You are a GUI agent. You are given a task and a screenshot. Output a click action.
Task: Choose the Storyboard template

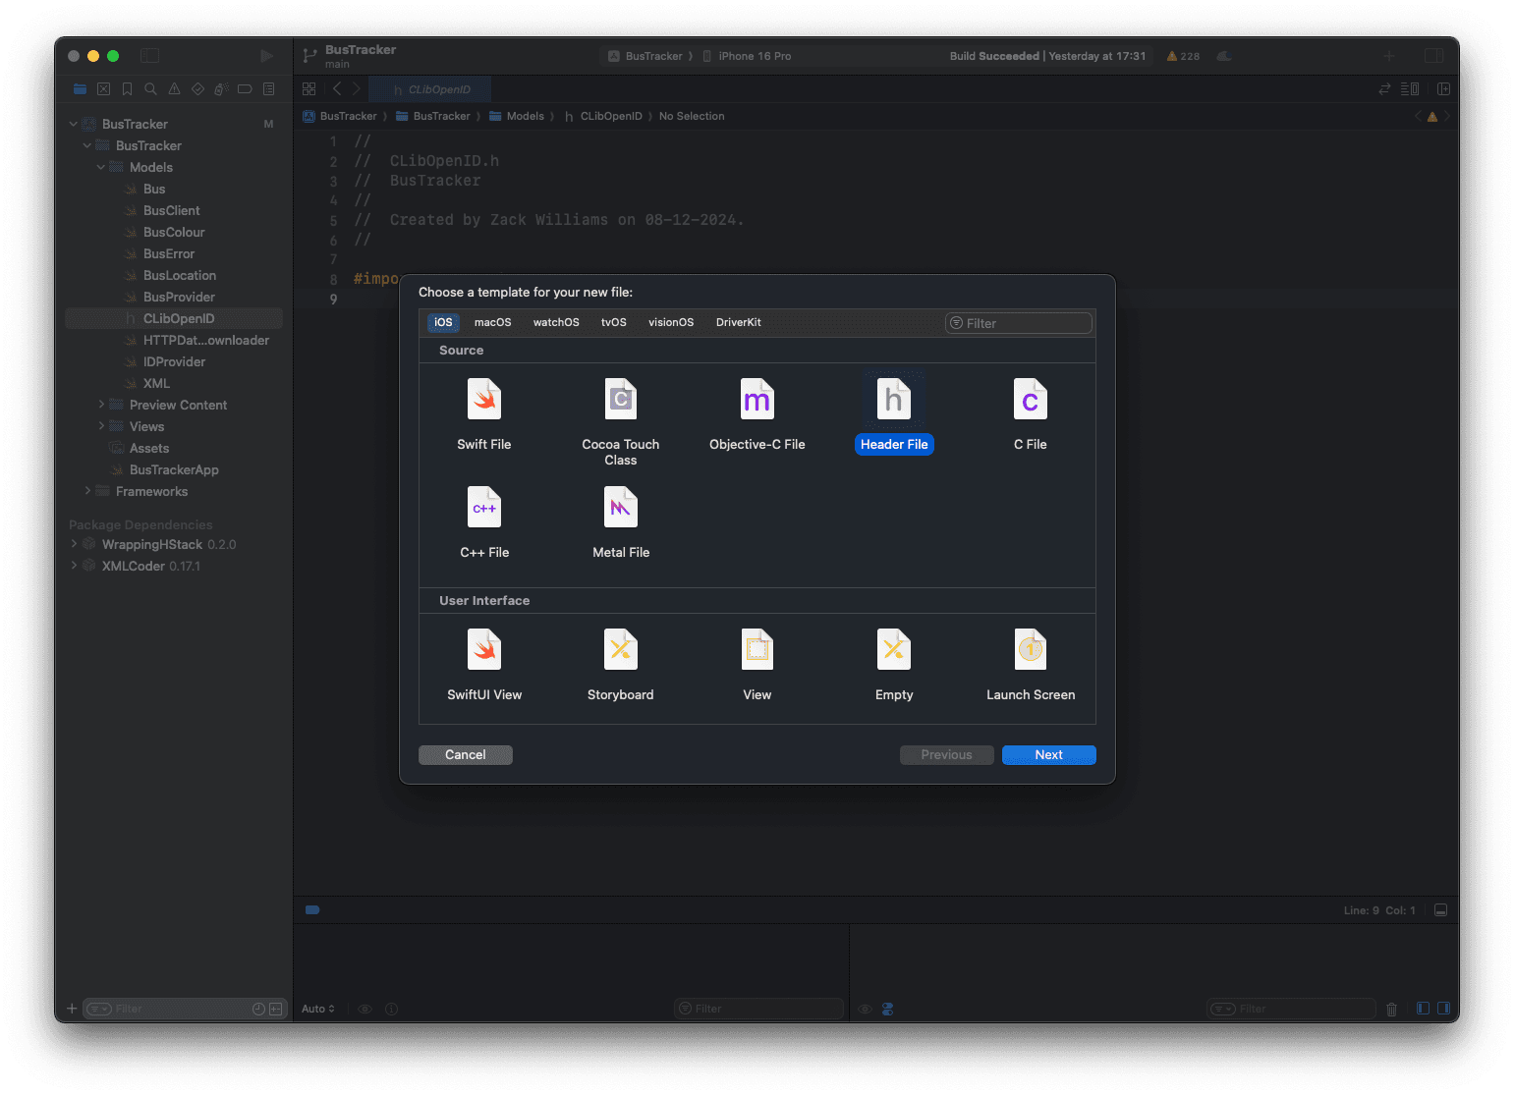click(x=621, y=665)
